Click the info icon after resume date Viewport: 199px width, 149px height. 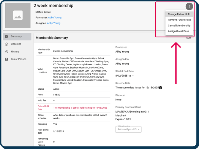point(161,88)
